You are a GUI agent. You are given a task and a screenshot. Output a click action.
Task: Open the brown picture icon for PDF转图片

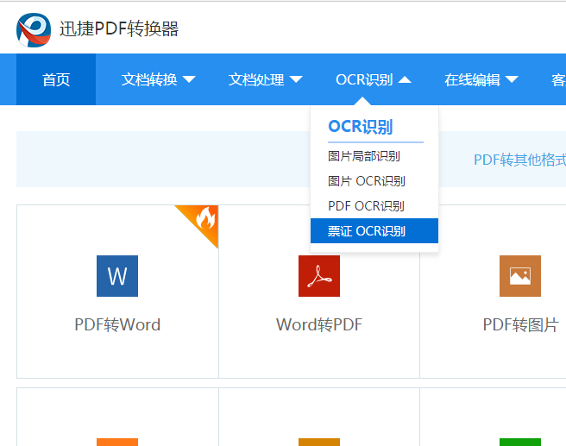tap(520, 276)
